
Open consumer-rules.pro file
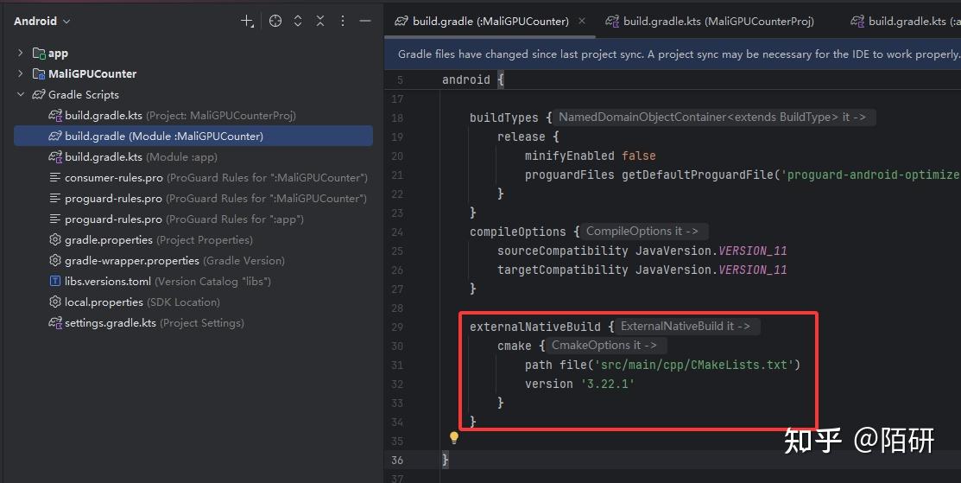tap(208, 178)
